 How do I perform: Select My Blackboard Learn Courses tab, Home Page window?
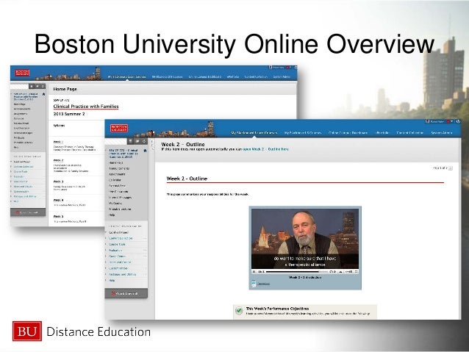pos(127,77)
